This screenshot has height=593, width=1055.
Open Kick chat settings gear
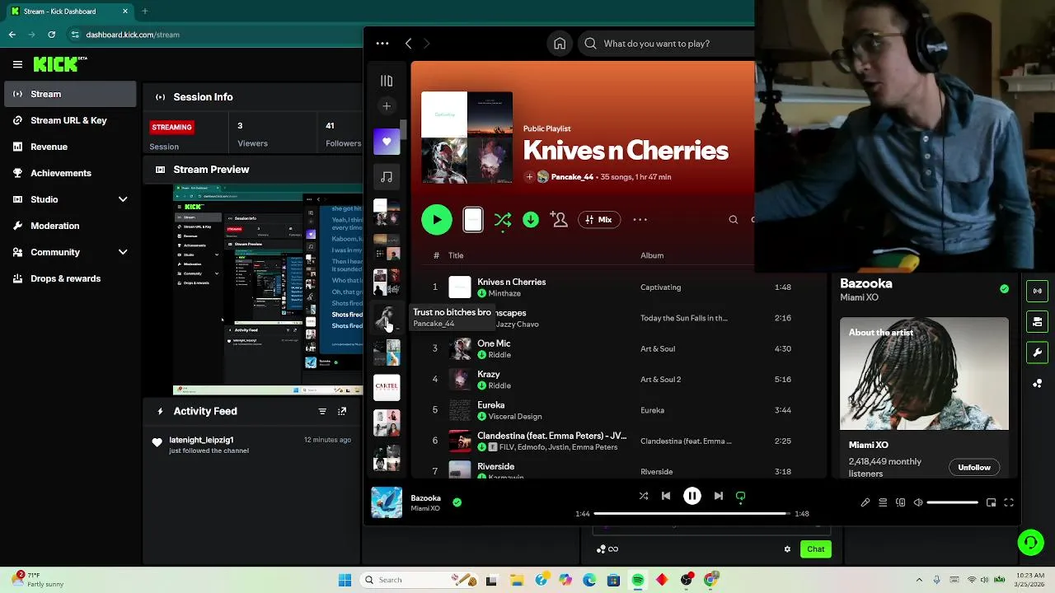coord(787,549)
